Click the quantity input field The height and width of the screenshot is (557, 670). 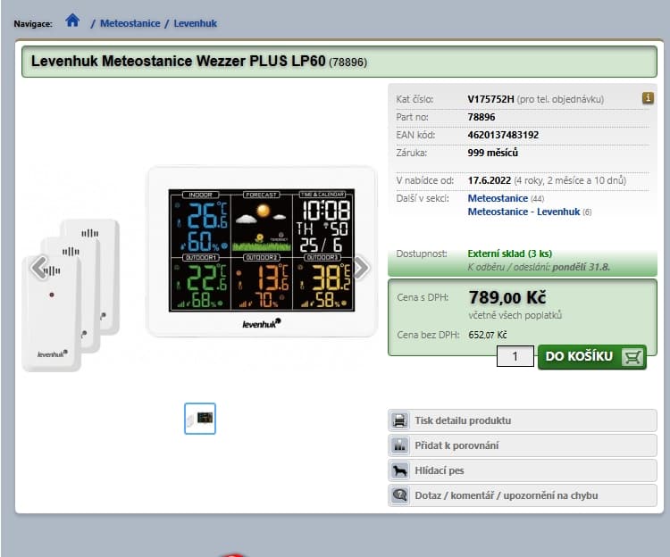(515, 356)
